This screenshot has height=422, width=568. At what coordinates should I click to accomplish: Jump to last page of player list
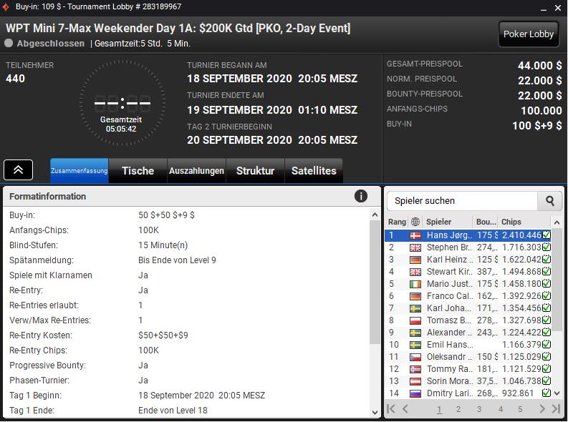(x=556, y=409)
